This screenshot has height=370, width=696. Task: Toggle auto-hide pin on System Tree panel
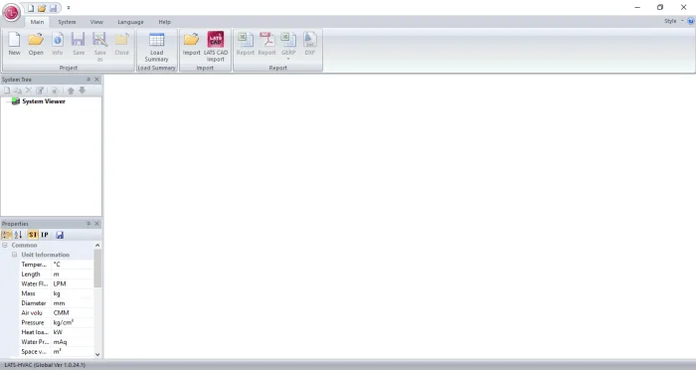[x=88, y=80]
